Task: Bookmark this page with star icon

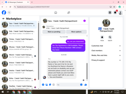Action: (114, 7)
